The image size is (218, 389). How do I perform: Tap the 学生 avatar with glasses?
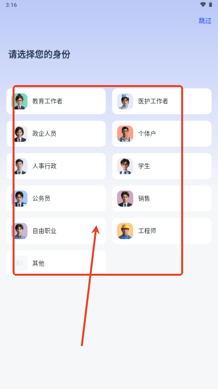click(125, 166)
